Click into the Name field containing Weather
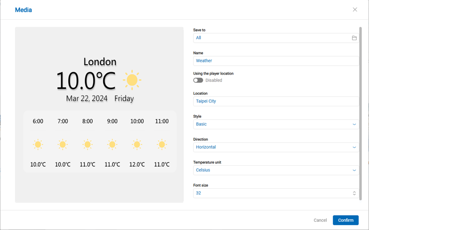 click(276, 61)
